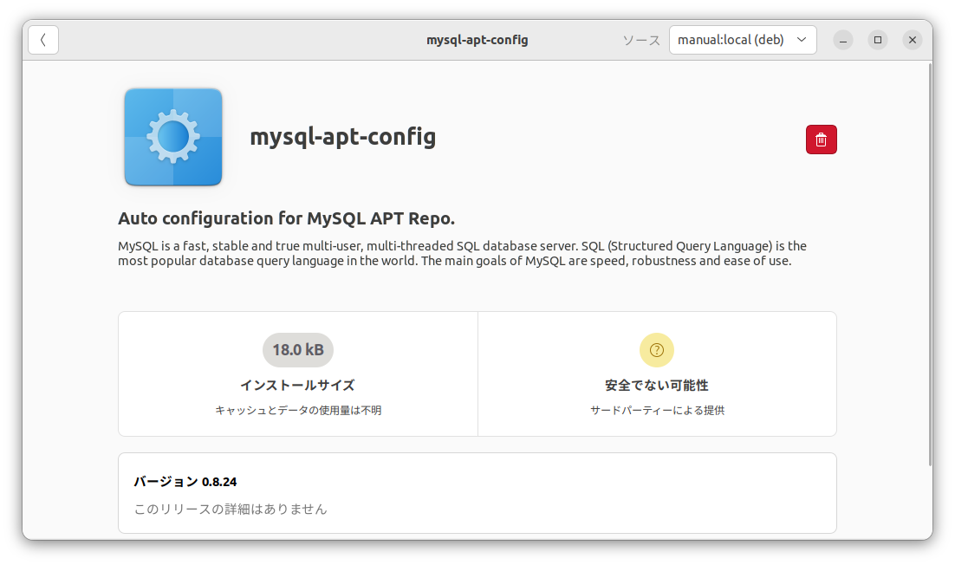
Task: Click the サードパーティーによる提供 text
Action: click(x=657, y=411)
